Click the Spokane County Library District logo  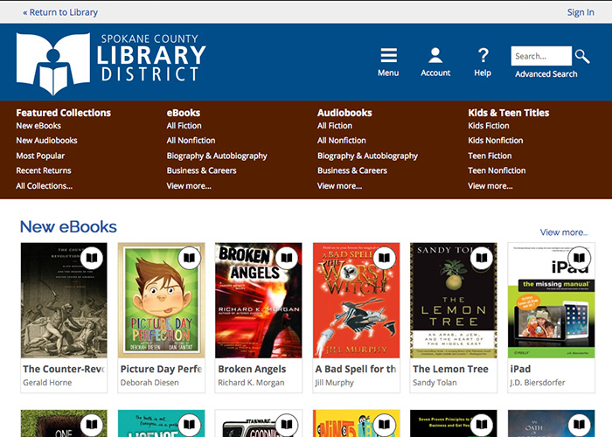click(x=111, y=63)
